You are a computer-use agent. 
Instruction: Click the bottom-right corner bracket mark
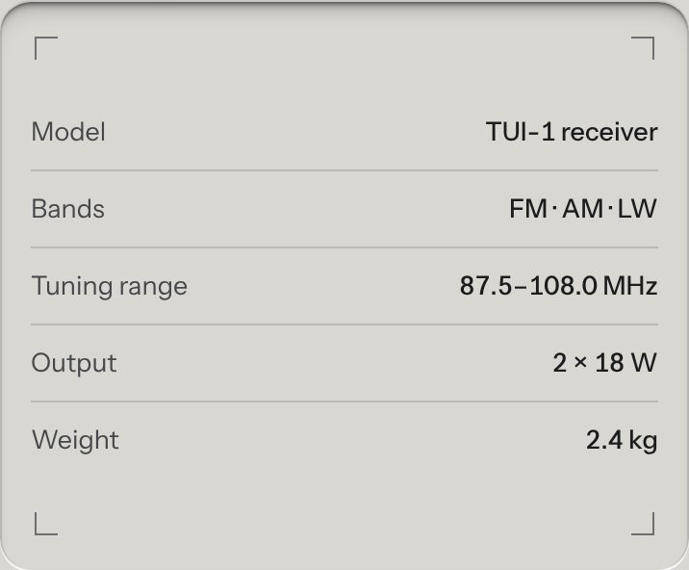(x=643, y=524)
